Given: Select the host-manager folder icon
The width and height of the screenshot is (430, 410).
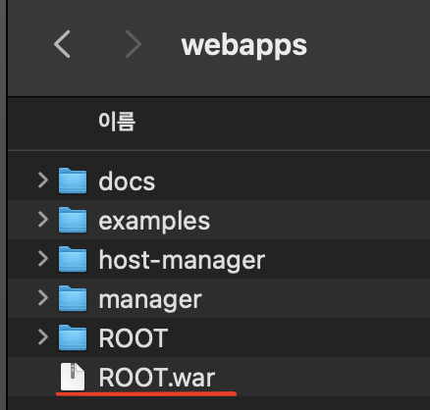Looking at the screenshot, I should pyautogui.click(x=73, y=259).
